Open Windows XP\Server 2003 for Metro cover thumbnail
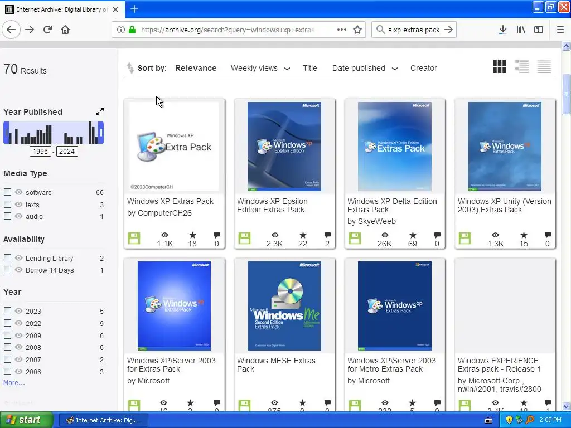This screenshot has width=571, height=428. pyautogui.click(x=395, y=306)
